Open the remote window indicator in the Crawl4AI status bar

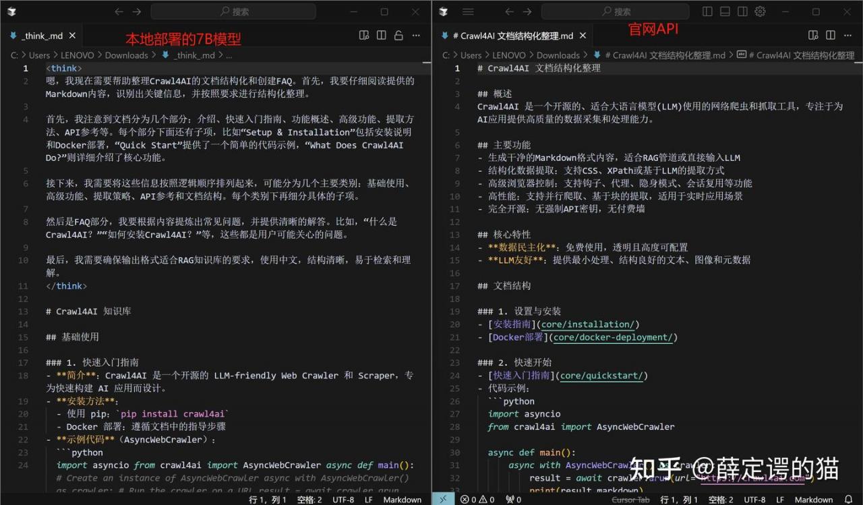pos(442,500)
